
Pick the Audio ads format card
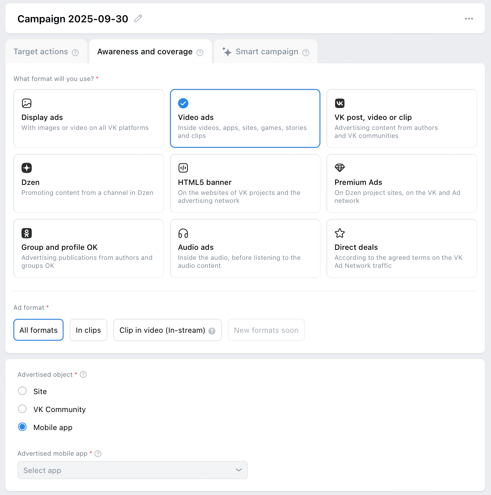[245, 248]
